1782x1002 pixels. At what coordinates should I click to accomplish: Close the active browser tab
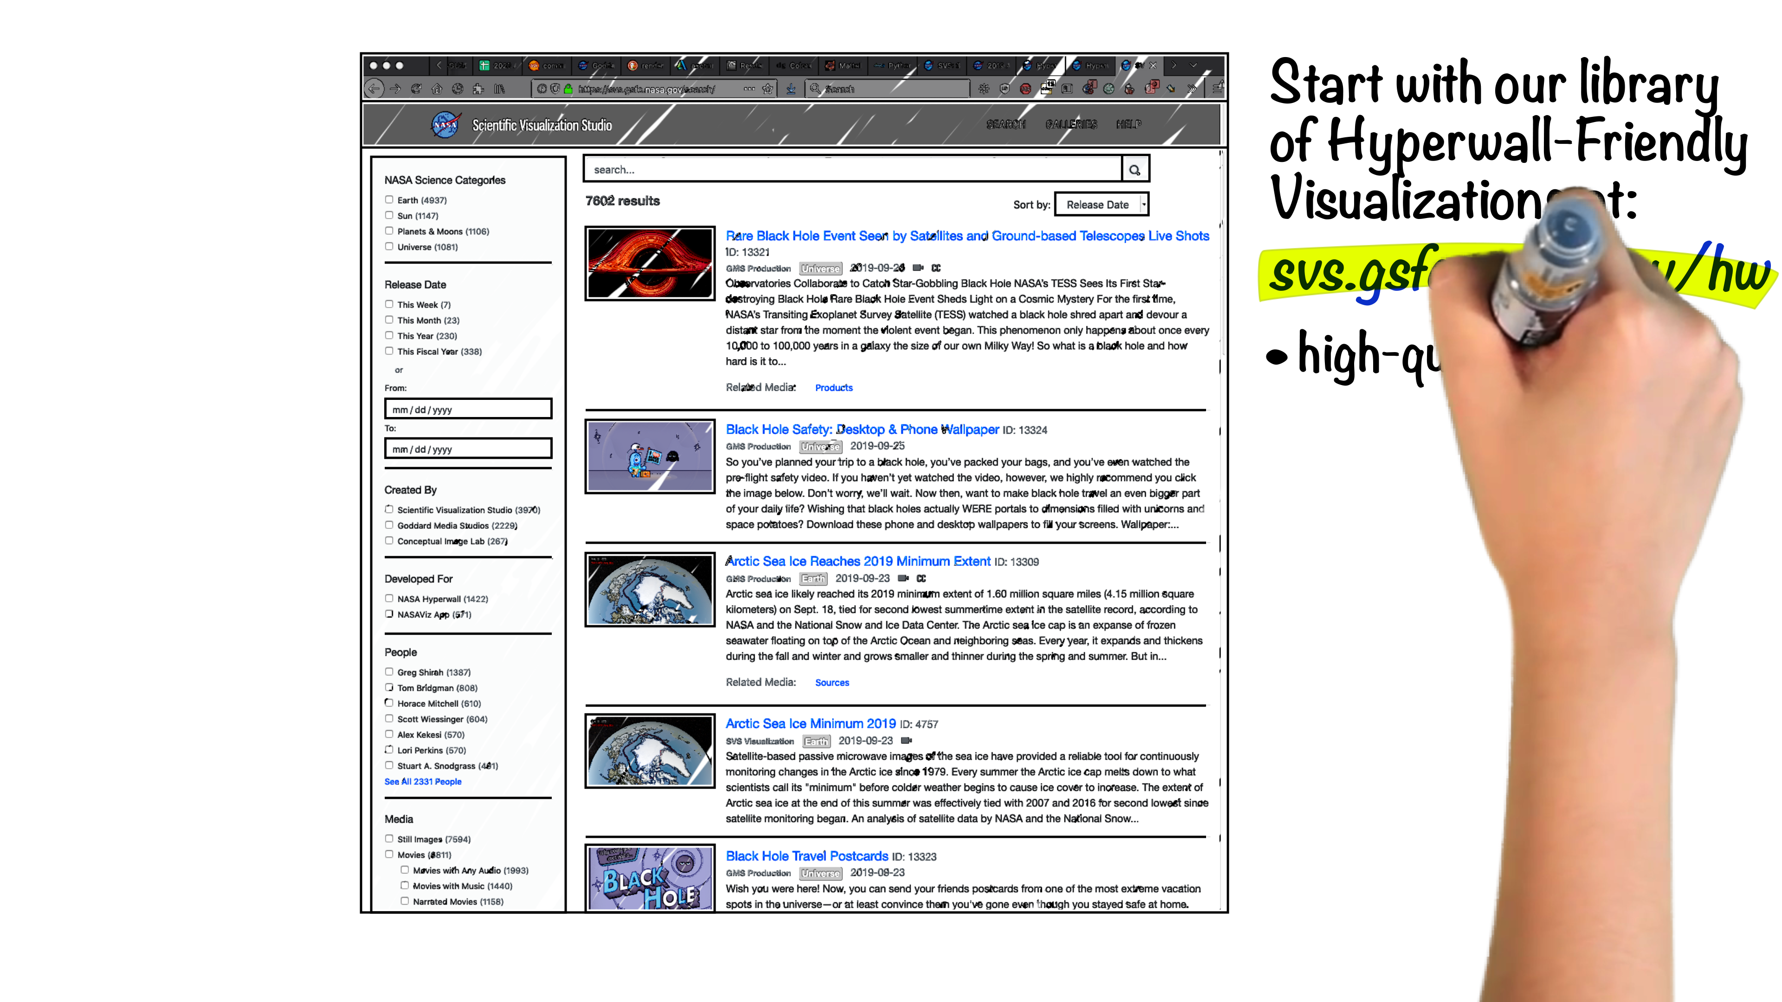[x=1153, y=66]
